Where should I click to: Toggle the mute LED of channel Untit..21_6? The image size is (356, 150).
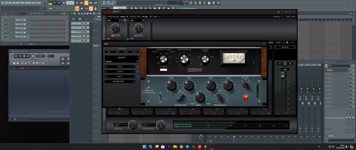[x=2, y=37]
